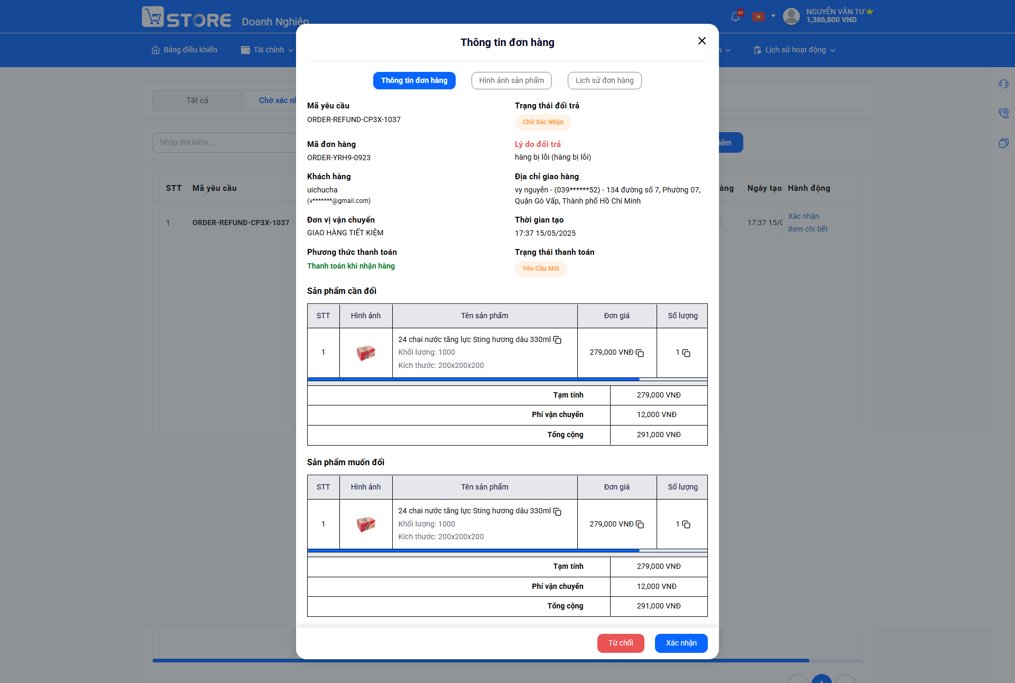The width and height of the screenshot is (1015, 683).
Task: Click customer name uichucha
Action: (x=322, y=190)
